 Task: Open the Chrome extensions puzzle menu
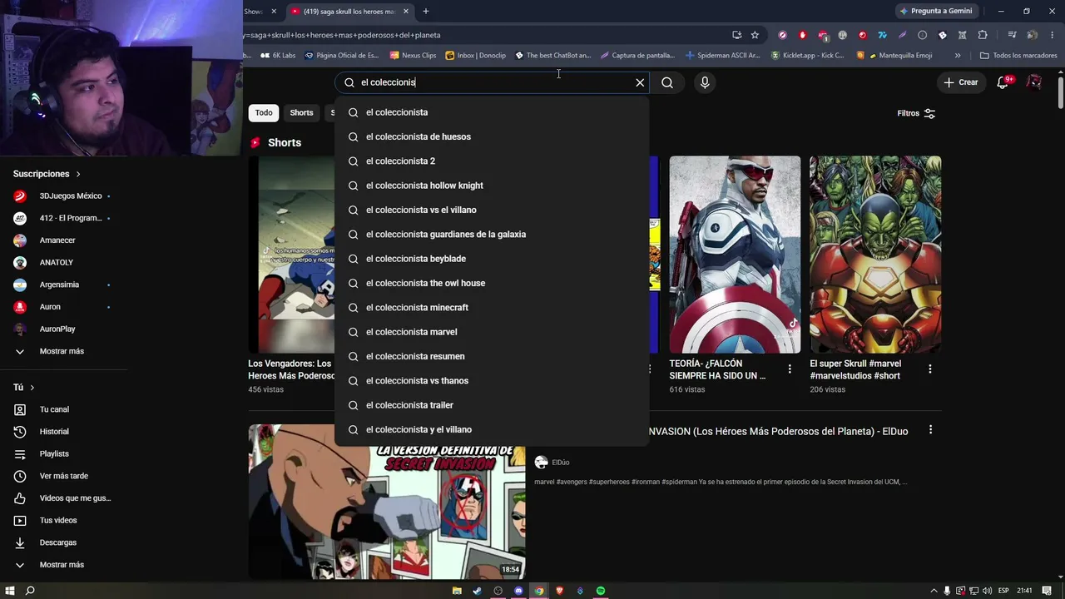click(983, 35)
